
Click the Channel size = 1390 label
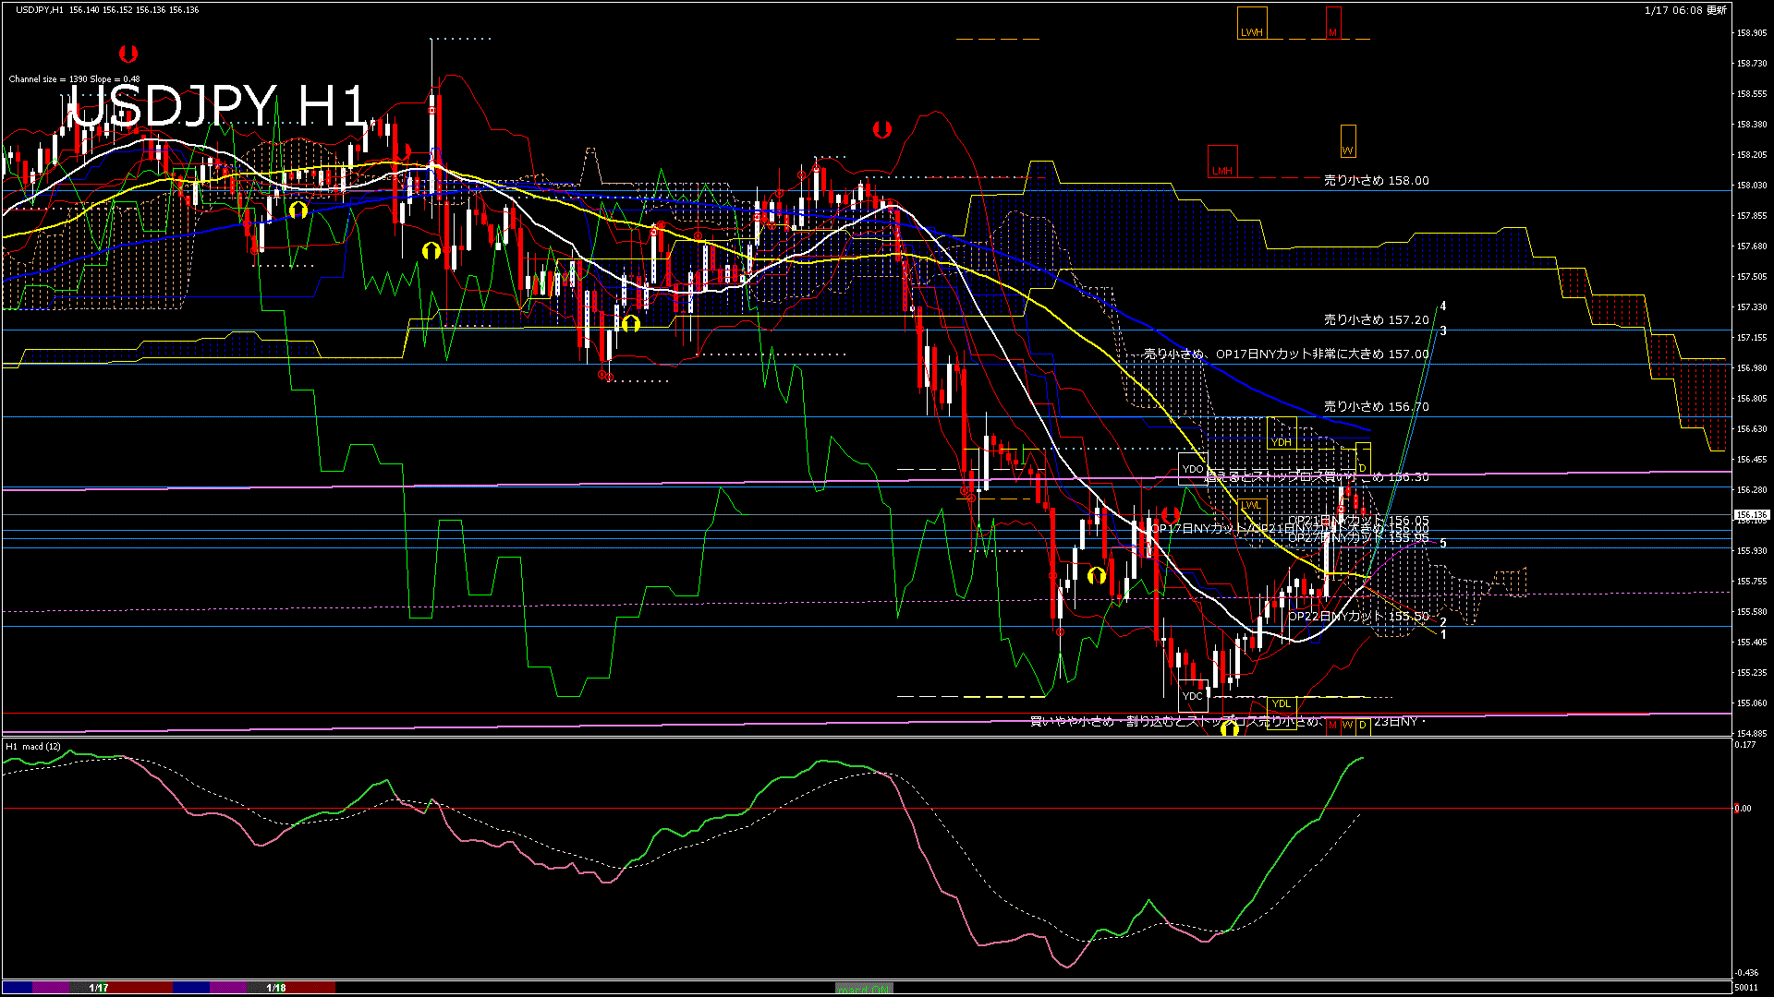pyautogui.click(x=75, y=79)
